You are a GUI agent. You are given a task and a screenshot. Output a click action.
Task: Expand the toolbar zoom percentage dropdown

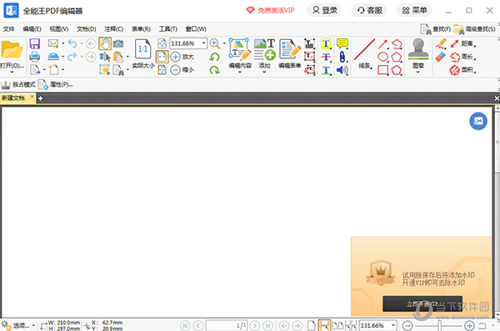(203, 43)
